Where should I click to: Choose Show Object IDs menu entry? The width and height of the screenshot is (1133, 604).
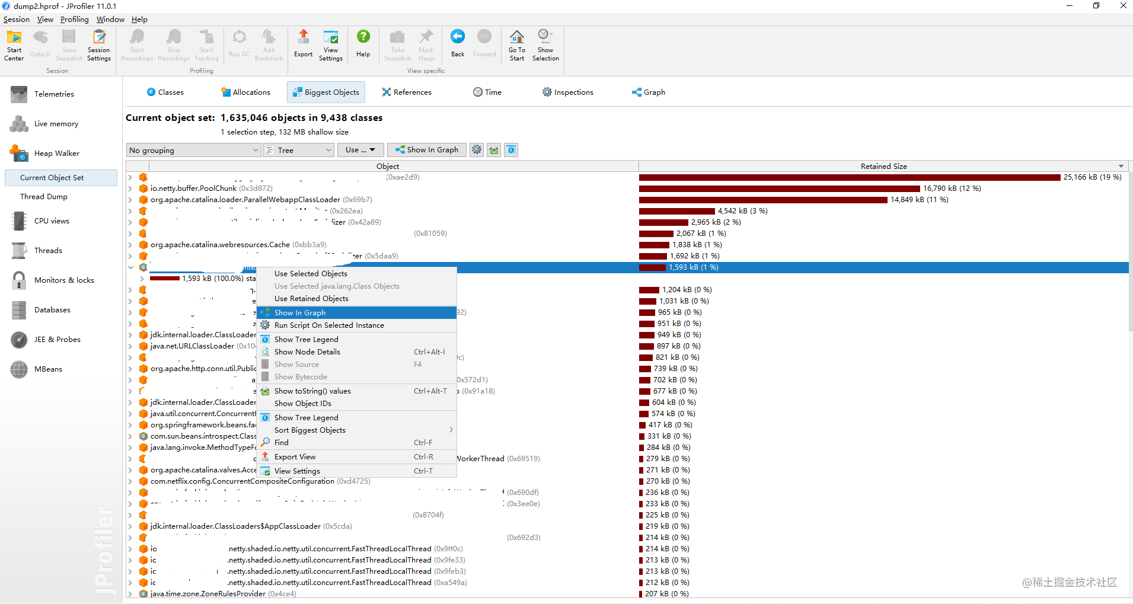click(x=357, y=404)
